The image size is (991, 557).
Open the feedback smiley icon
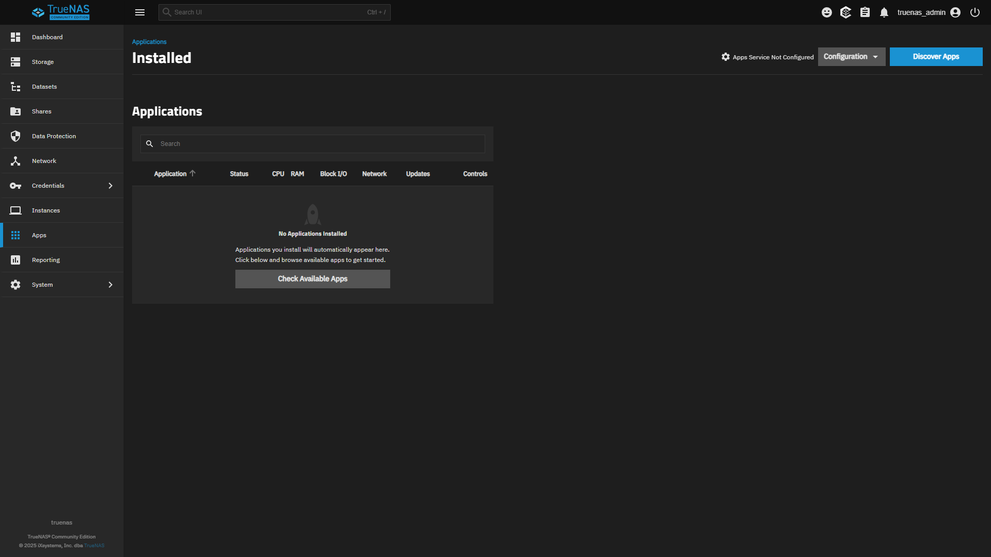click(x=827, y=12)
